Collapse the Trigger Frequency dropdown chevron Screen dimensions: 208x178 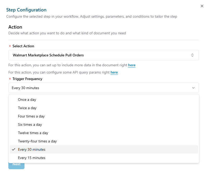click(193, 88)
